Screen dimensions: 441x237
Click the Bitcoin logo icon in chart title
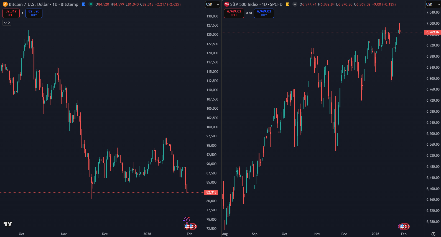point(5,4)
